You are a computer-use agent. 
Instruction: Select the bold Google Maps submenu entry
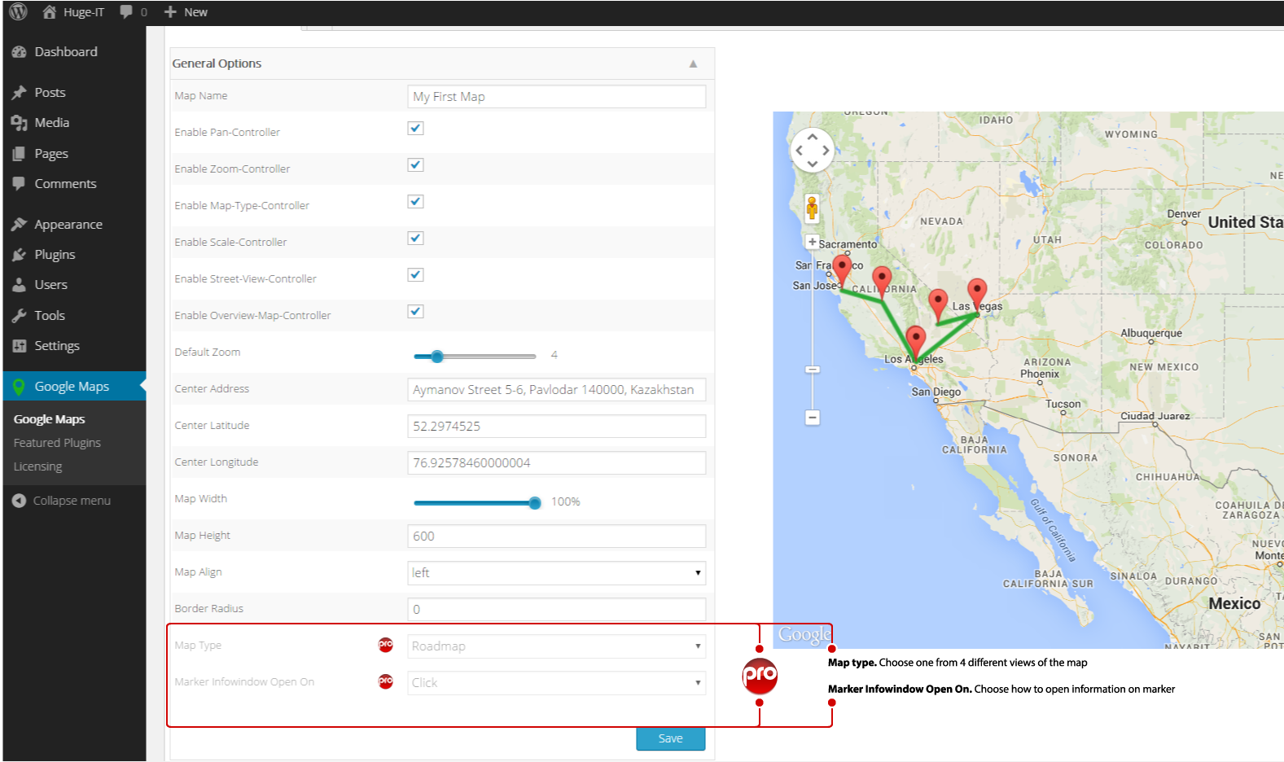point(49,419)
